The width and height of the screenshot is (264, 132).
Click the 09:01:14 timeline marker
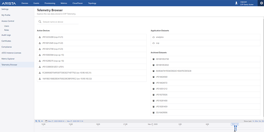pyautogui.click(x=235, y=124)
